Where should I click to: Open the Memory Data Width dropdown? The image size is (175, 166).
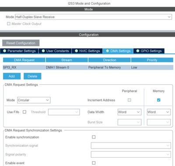(159, 112)
